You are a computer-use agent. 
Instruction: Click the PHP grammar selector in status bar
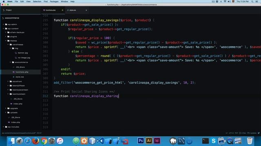click(236, 133)
